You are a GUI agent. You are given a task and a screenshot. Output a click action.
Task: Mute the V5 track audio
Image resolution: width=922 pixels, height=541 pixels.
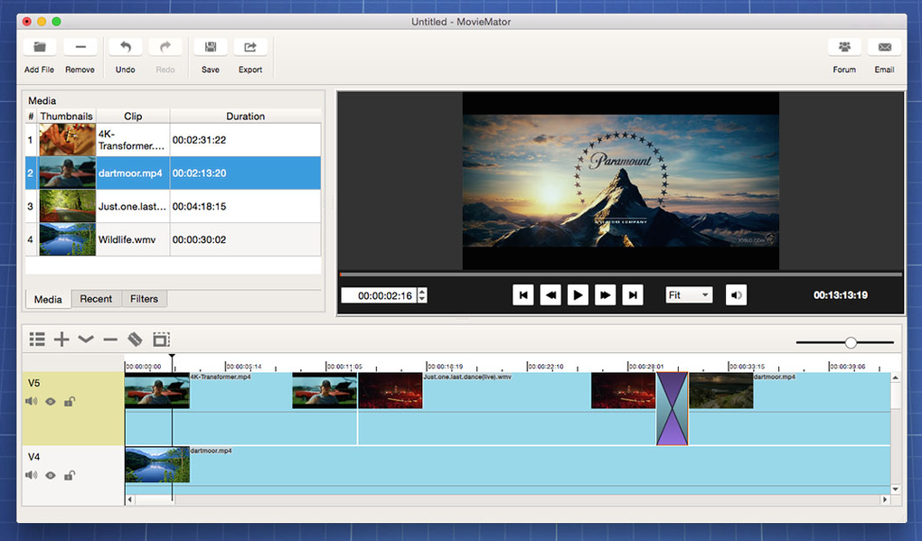click(x=32, y=402)
